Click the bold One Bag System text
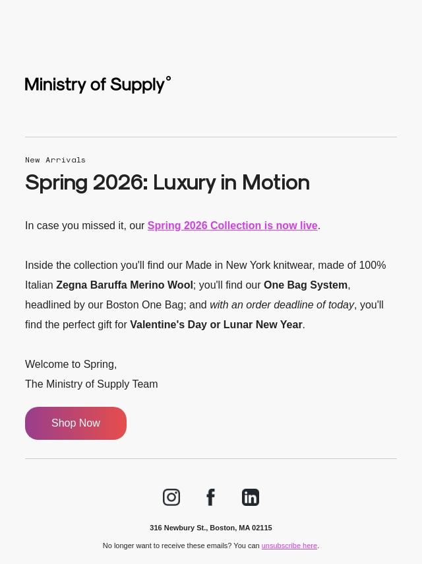The width and height of the screenshot is (422, 564). point(305,285)
